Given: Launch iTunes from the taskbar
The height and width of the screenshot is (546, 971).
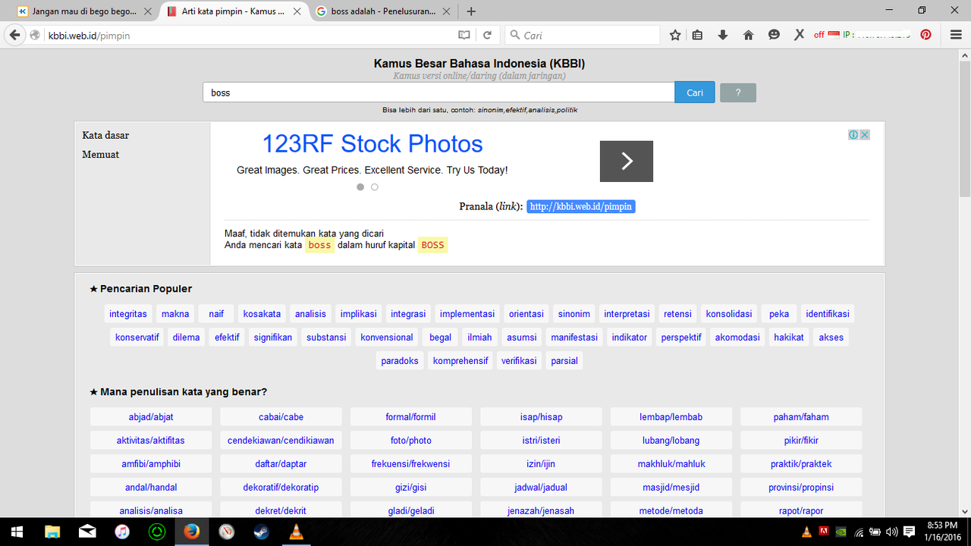Looking at the screenshot, I should [x=122, y=532].
